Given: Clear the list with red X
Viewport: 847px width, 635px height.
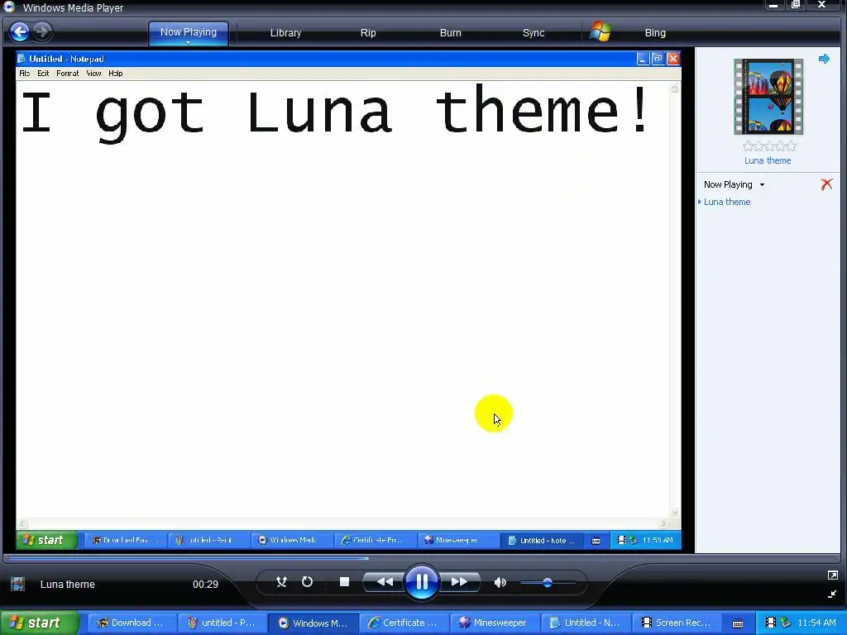Looking at the screenshot, I should [x=826, y=184].
